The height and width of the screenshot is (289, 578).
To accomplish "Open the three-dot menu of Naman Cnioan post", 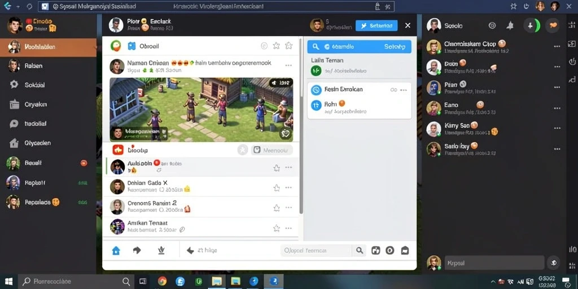I will click(x=288, y=65).
